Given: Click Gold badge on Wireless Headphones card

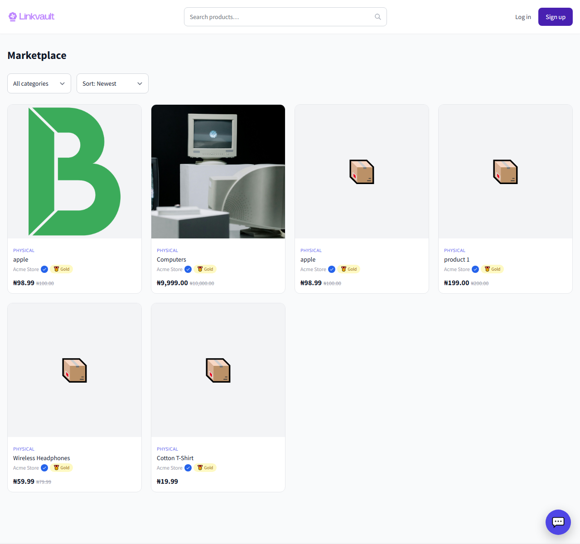Looking at the screenshot, I should pyautogui.click(x=62, y=468).
